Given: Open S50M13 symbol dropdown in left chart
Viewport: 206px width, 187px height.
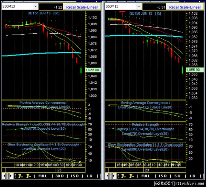Looking at the screenshot, I should tap(36, 6).
